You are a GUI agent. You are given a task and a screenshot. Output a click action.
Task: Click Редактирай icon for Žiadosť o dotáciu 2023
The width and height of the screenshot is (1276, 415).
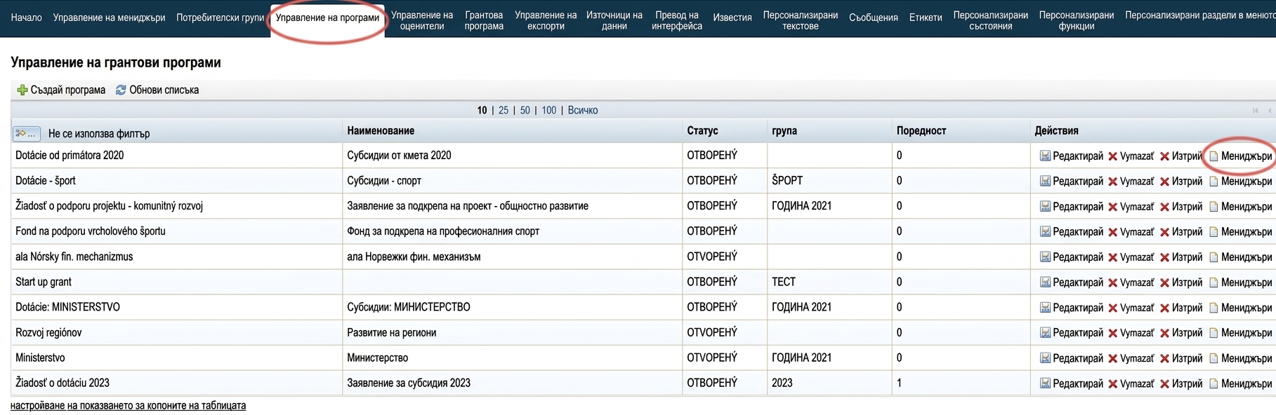tap(1045, 383)
